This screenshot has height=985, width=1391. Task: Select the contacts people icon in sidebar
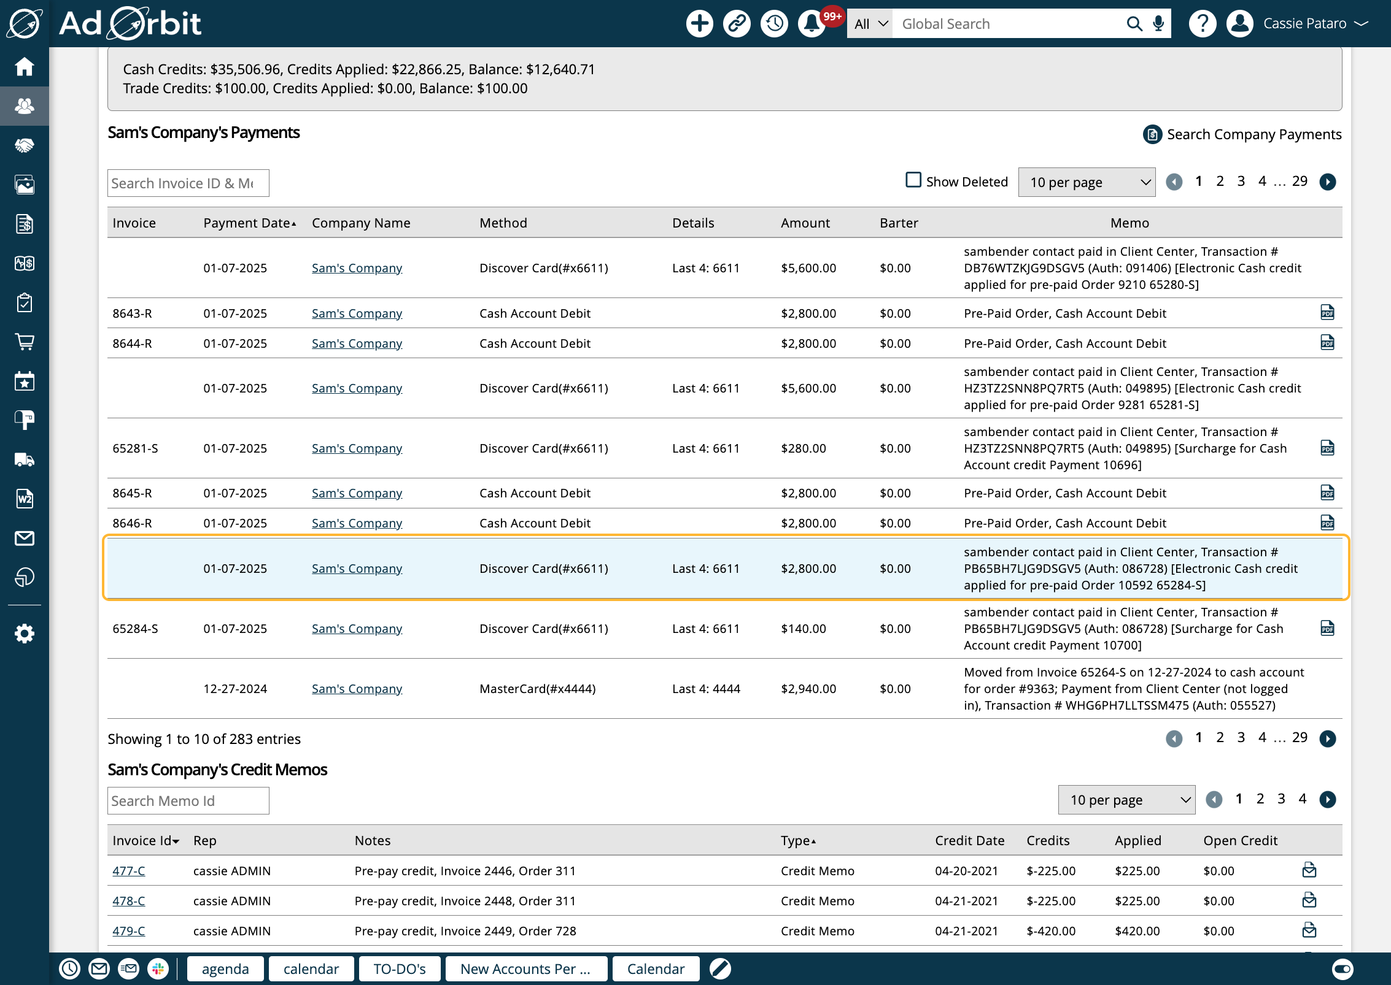(25, 105)
